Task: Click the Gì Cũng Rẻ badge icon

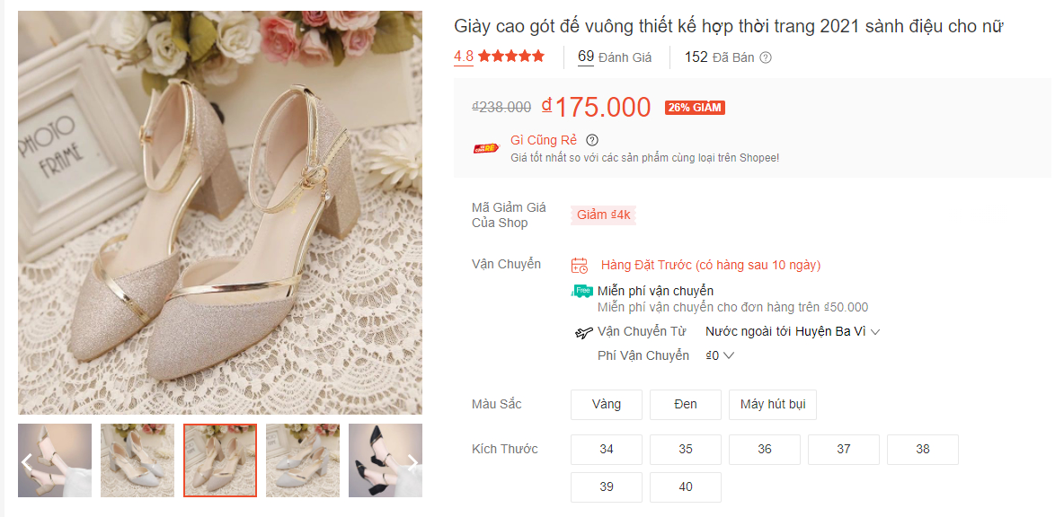Action: click(486, 148)
